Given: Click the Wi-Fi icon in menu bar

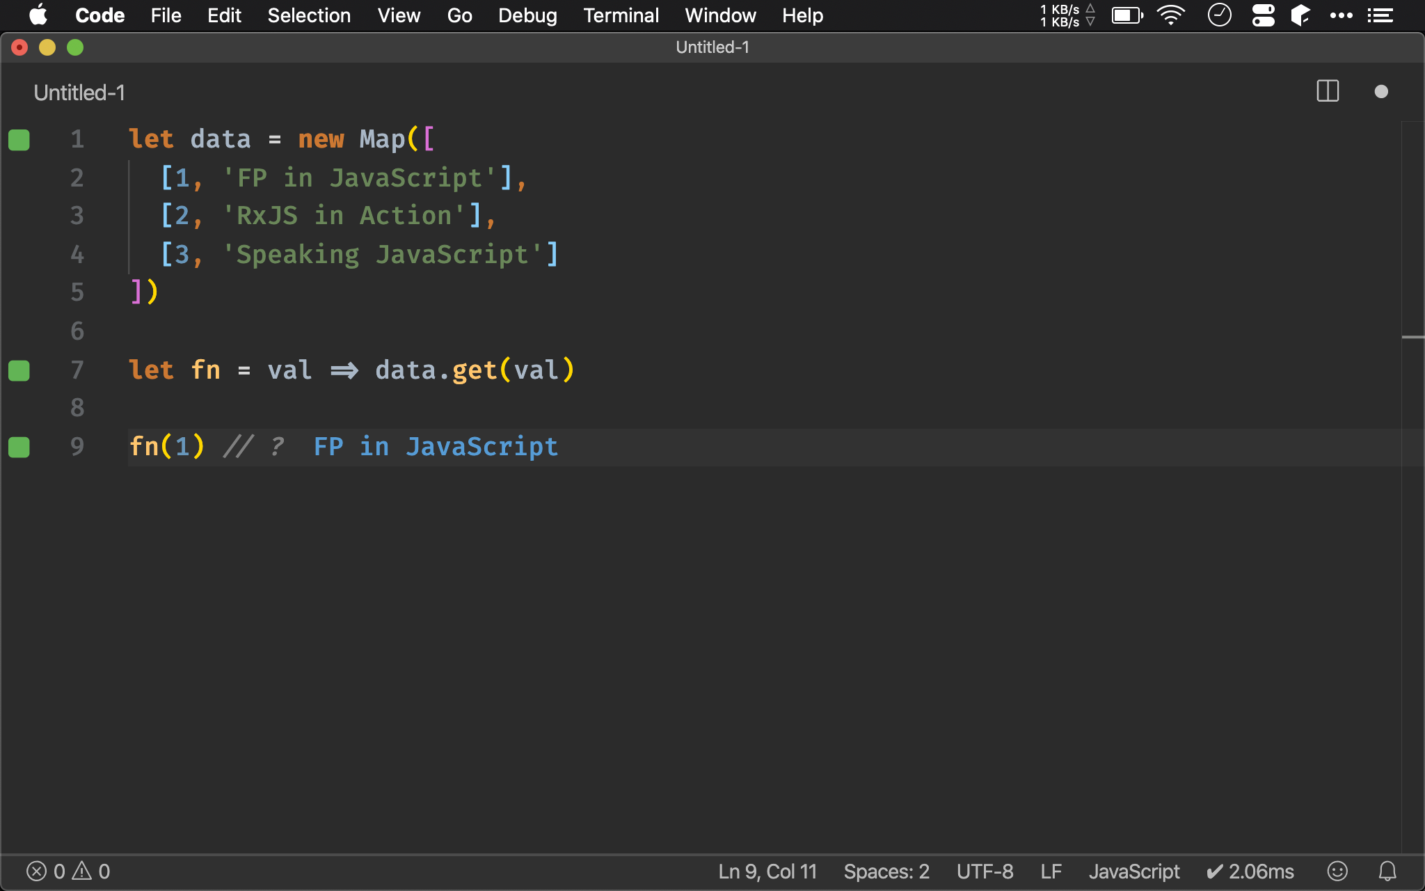Looking at the screenshot, I should click(x=1171, y=15).
